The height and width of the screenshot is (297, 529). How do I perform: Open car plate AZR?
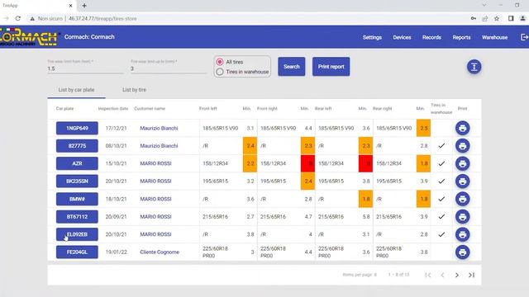coord(77,163)
